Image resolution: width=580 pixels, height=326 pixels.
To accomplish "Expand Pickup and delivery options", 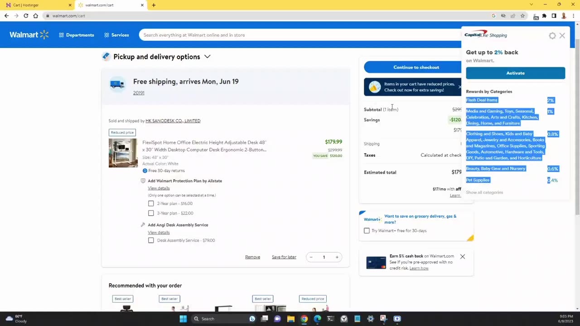I will coord(207,57).
